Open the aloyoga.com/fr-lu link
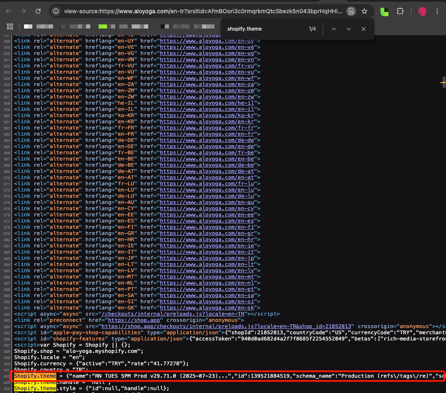 tap(207, 184)
